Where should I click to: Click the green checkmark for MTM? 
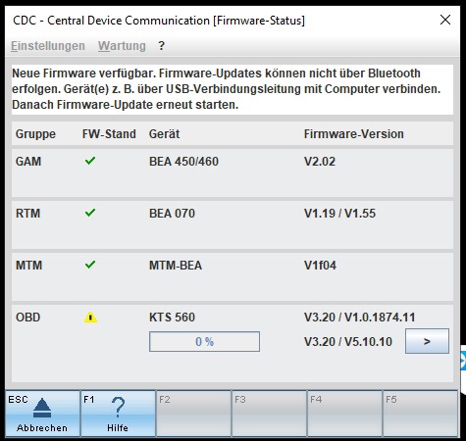pos(90,265)
